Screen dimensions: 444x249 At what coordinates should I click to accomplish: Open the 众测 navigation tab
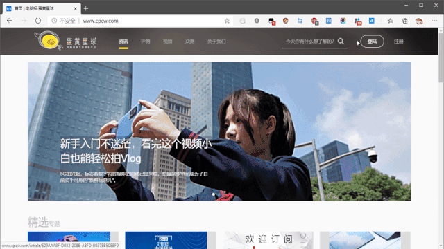pyautogui.click(x=189, y=41)
